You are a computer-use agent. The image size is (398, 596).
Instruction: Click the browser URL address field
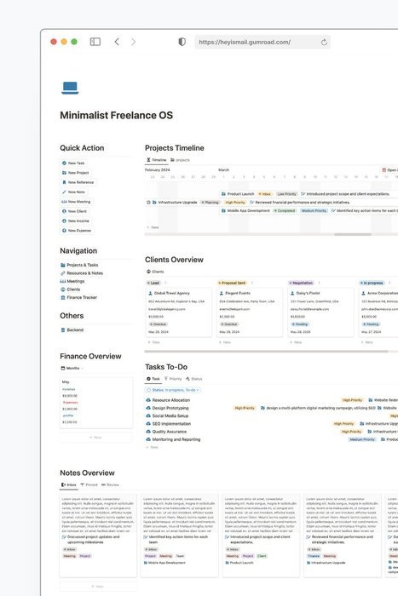point(262,43)
